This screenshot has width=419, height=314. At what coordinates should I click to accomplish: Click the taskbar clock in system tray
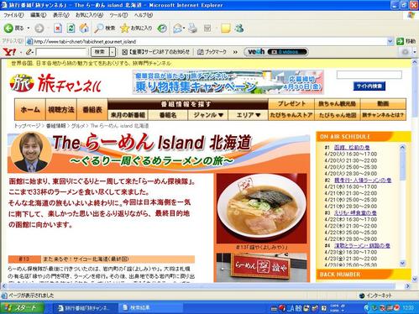coord(408,308)
